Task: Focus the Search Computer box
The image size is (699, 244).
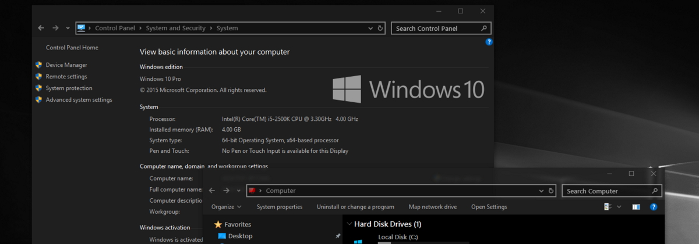Action: tap(612, 191)
